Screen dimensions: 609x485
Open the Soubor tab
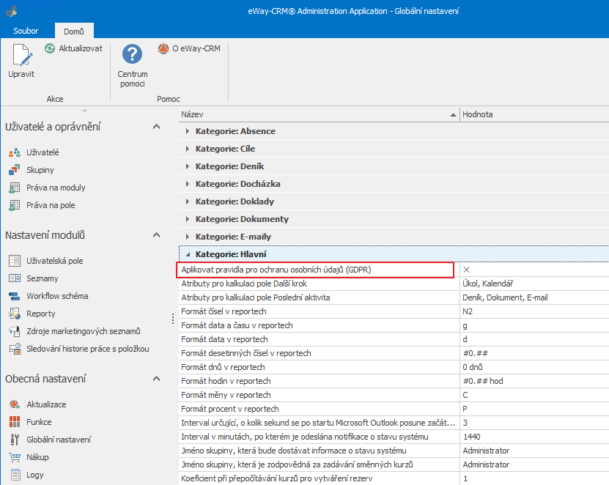(26, 31)
